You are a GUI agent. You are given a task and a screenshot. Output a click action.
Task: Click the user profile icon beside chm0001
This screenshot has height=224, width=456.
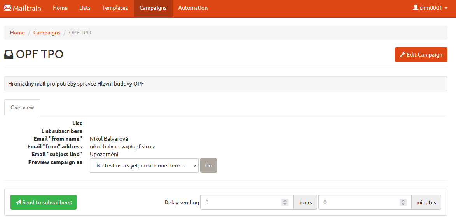click(x=415, y=7)
